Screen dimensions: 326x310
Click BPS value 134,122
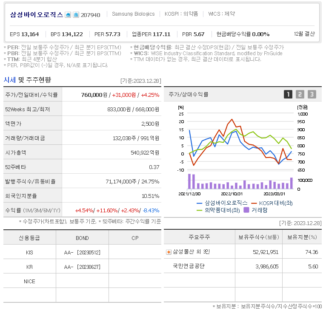(72, 34)
